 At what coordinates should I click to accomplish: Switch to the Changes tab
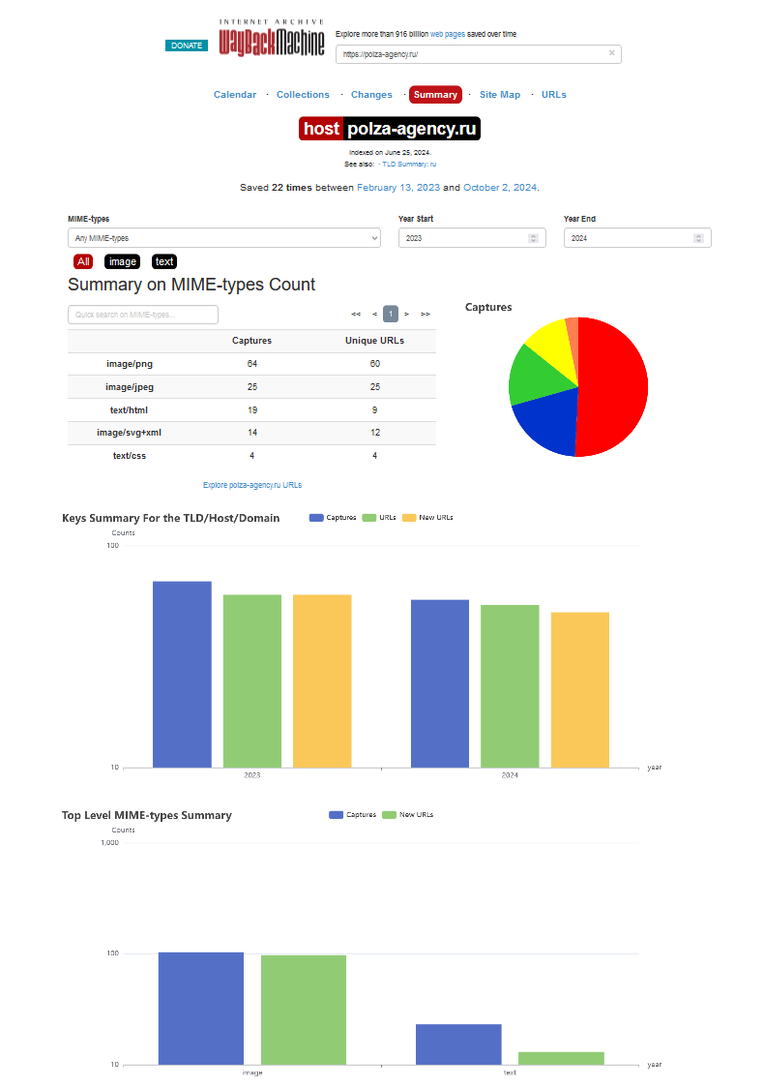click(x=371, y=94)
